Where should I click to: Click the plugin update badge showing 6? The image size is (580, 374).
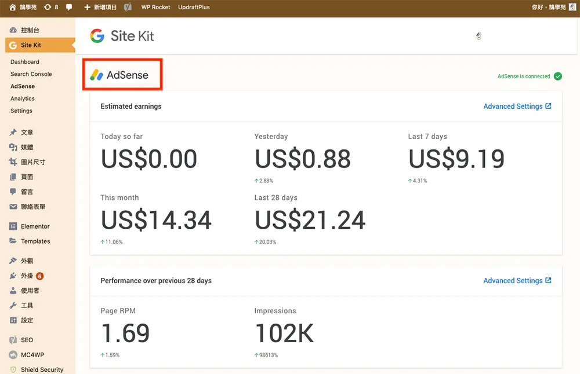coord(39,276)
